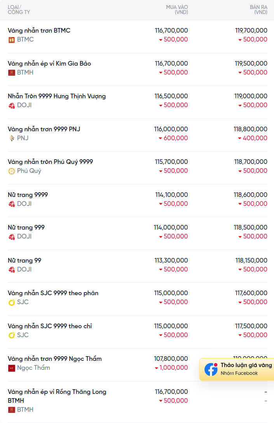Click the Ngọc Thẩm logo icon
This screenshot has height=423, width=274.
click(12, 368)
